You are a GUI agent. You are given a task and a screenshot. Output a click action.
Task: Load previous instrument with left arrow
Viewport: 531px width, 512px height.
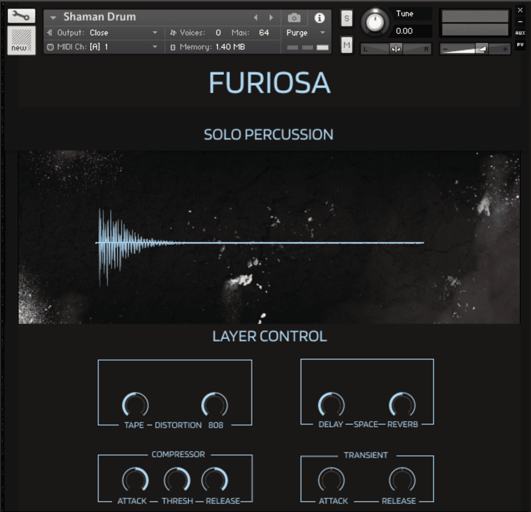[256, 18]
